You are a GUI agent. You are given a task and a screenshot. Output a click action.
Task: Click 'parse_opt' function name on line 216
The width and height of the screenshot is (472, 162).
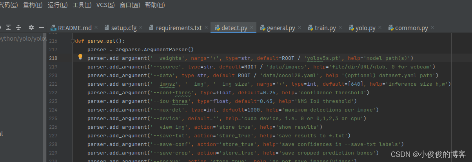[x=101, y=41]
